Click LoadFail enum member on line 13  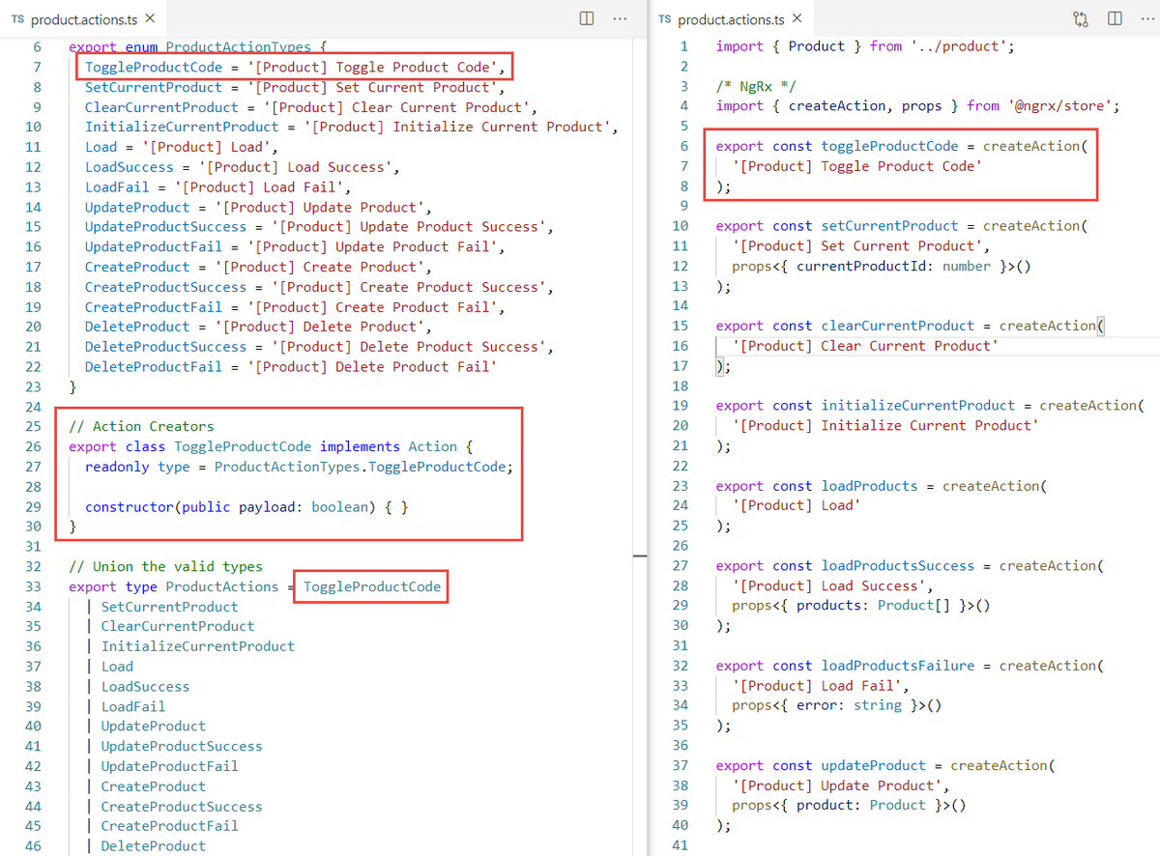pos(117,186)
